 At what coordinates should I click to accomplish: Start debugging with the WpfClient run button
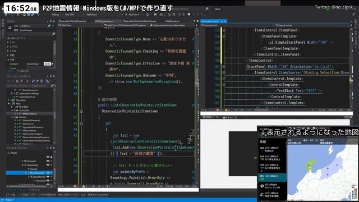132,15
